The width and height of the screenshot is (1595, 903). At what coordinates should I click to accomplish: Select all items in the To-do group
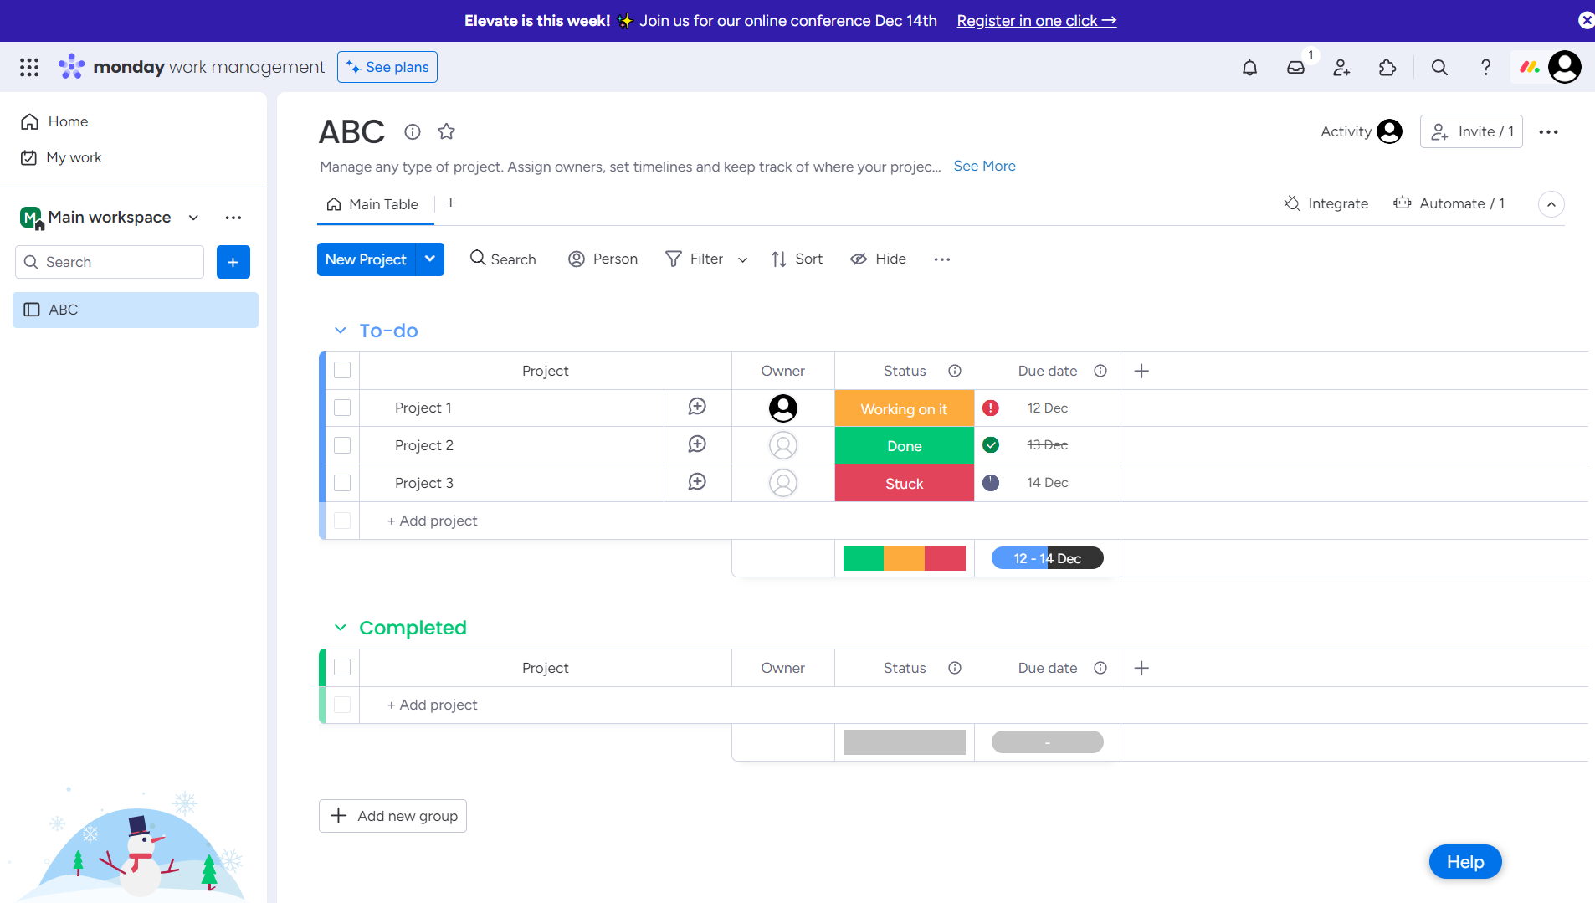click(x=342, y=370)
